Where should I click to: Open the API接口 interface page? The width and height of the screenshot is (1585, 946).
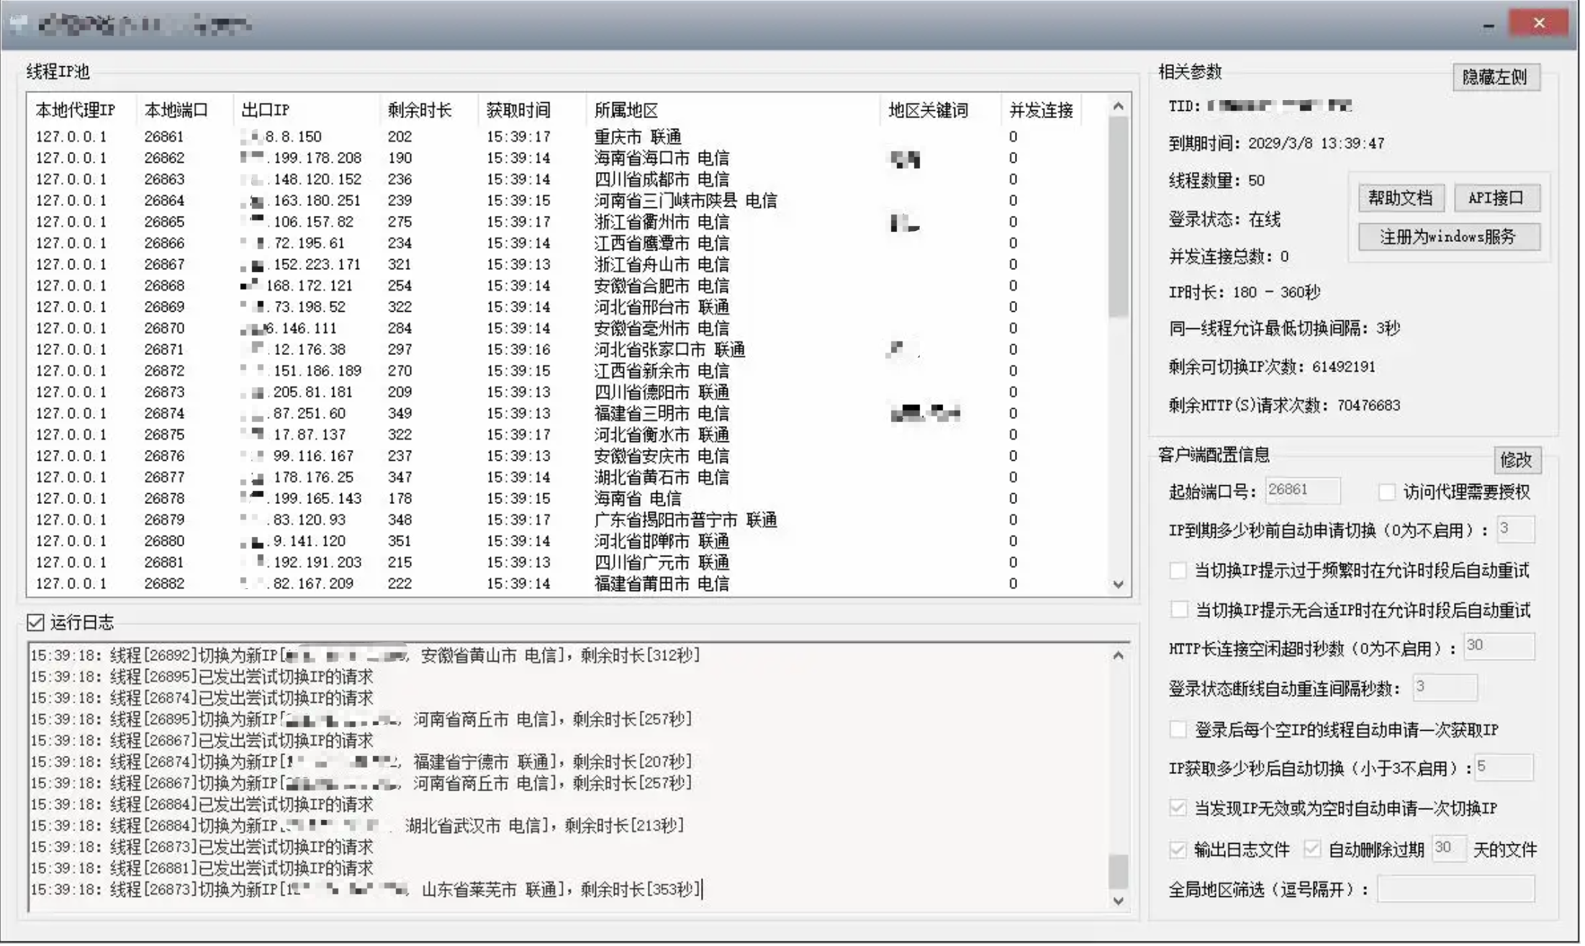tap(1497, 197)
